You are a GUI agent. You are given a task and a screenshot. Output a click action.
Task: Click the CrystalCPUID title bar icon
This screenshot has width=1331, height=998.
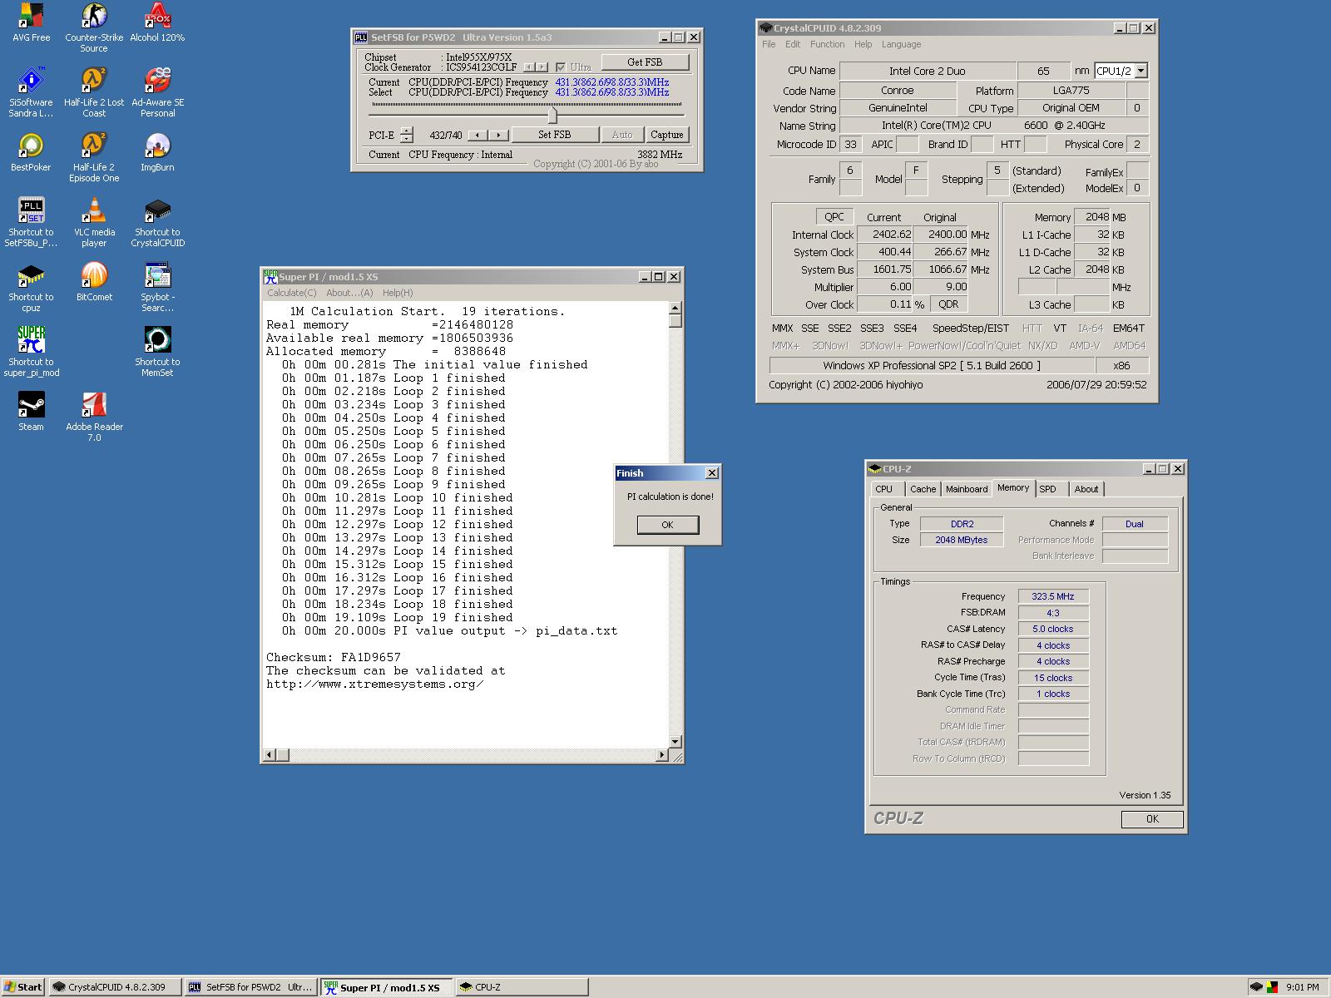click(x=766, y=28)
